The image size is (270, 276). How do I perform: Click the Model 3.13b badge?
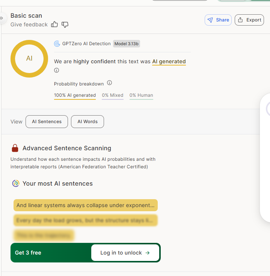coord(127,44)
